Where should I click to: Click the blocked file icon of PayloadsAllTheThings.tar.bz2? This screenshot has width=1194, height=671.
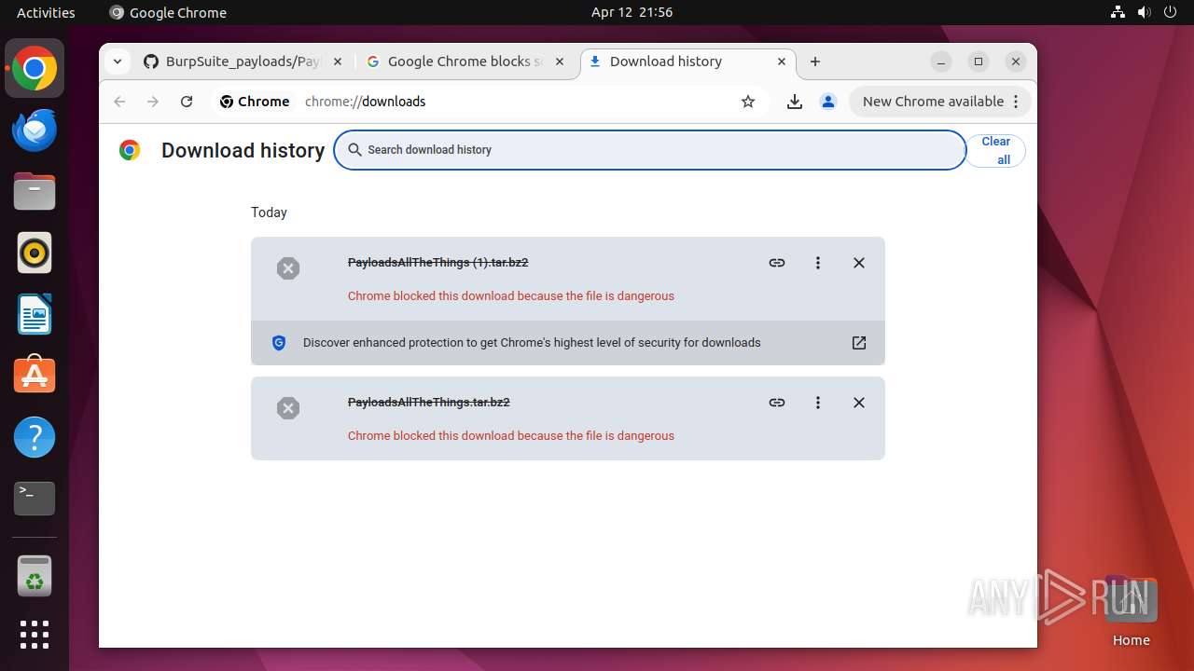point(288,408)
